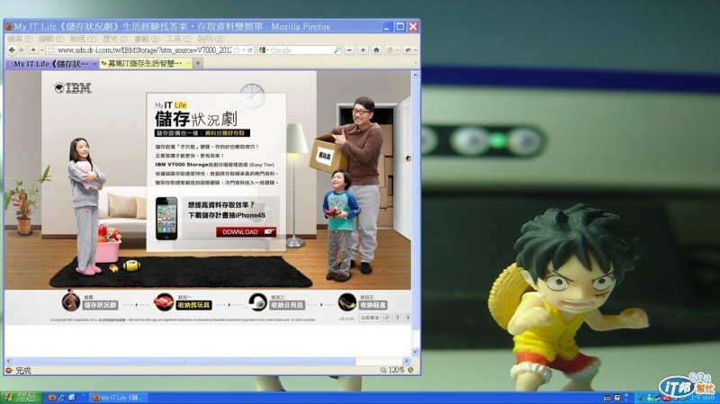The image size is (720, 404).
Task: Bookmark this page with the star icon
Action: [x=237, y=50]
